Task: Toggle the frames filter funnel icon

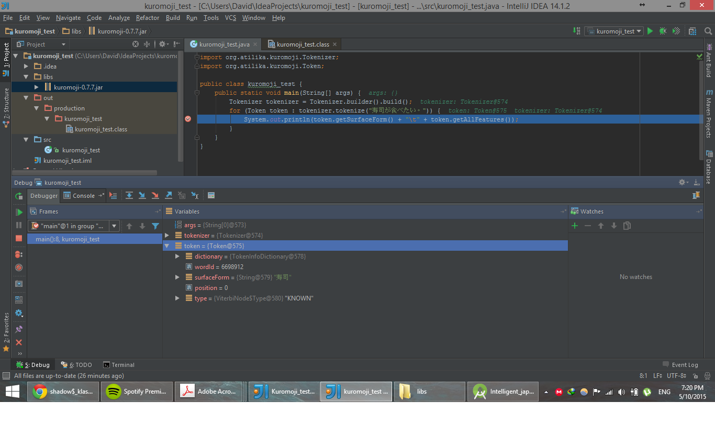Action: pos(155,226)
